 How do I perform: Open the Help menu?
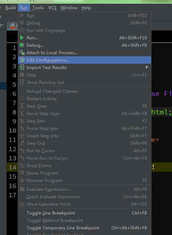(86, 8)
